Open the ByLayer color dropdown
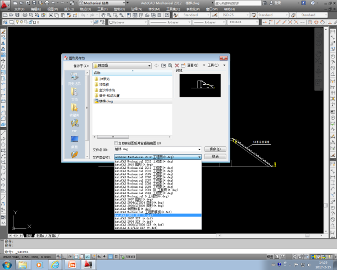Screen dimensions: 337x270 click(x=127, y=22)
